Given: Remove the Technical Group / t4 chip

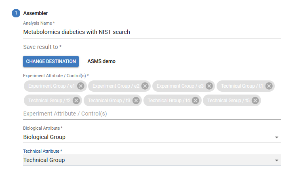Looking at the screenshot, I should pos(195,101).
